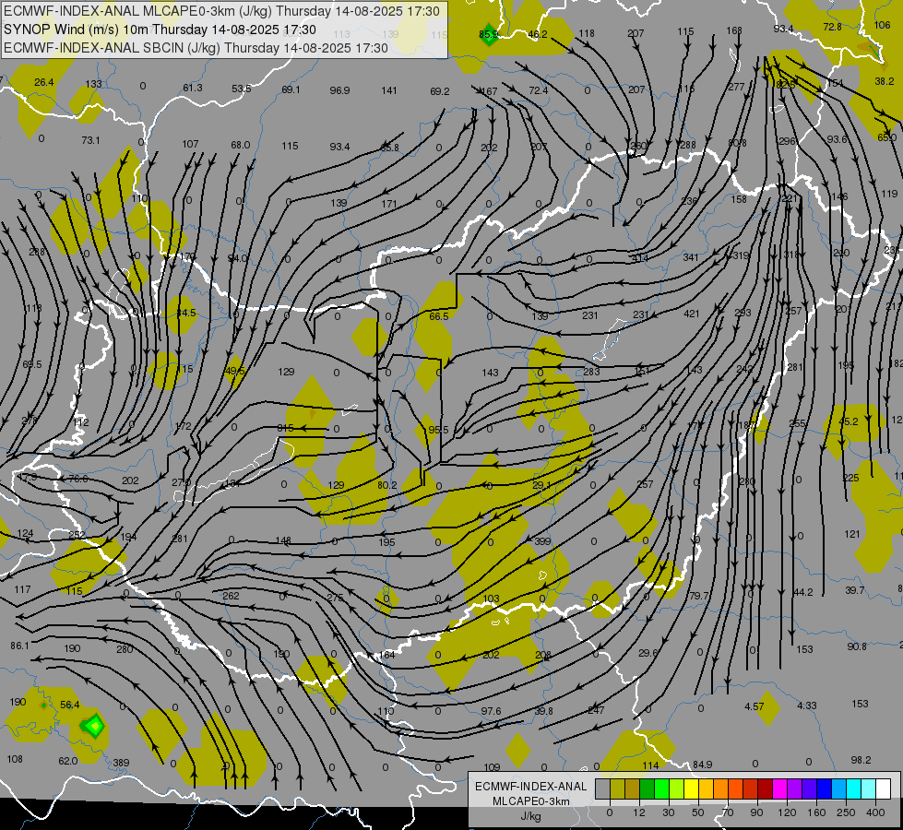This screenshot has width=903, height=830.
Task: Click legend title ECMWF-INDEX-ANAL
Action: tap(530, 787)
